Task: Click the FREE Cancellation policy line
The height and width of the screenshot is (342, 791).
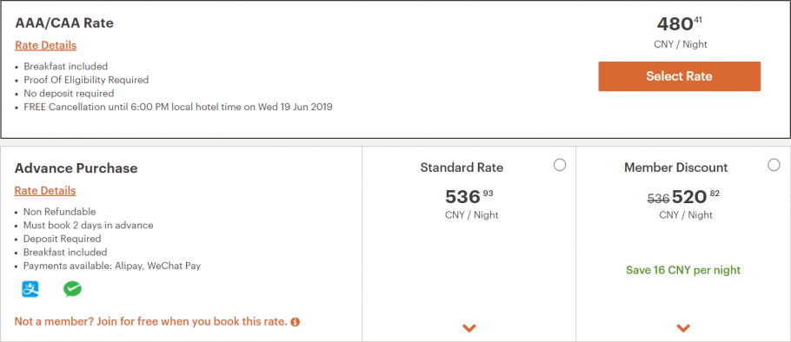Action: point(178,107)
